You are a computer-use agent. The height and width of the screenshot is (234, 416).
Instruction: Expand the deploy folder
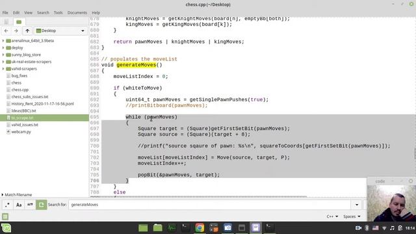(x=3, y=47)
